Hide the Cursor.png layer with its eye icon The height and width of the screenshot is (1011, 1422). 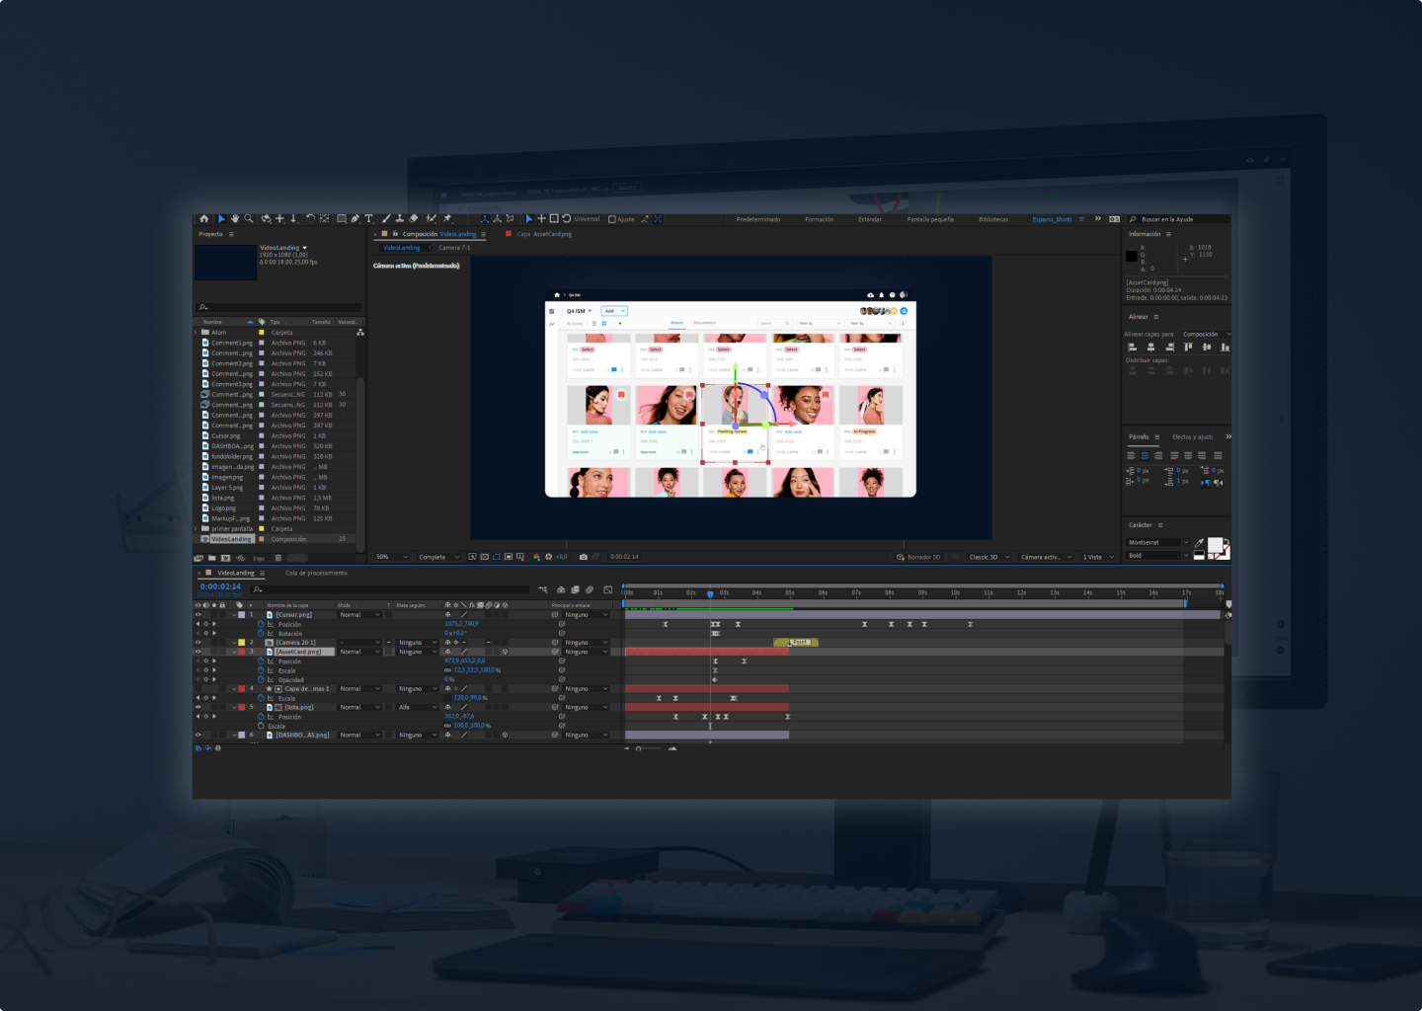197,615
